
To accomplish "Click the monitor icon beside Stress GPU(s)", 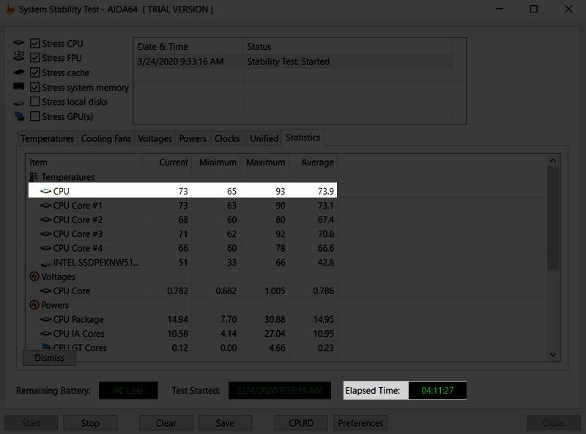I will 20,116.
